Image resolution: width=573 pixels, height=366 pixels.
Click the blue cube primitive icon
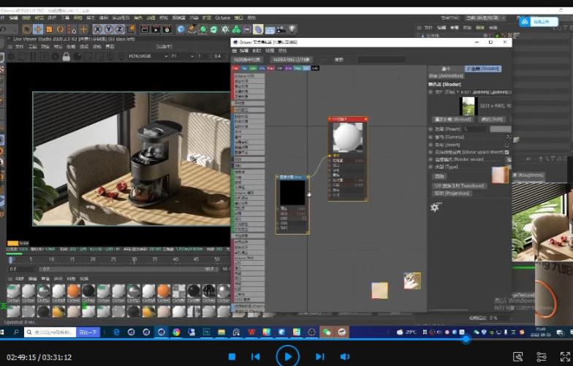point(181,29)
